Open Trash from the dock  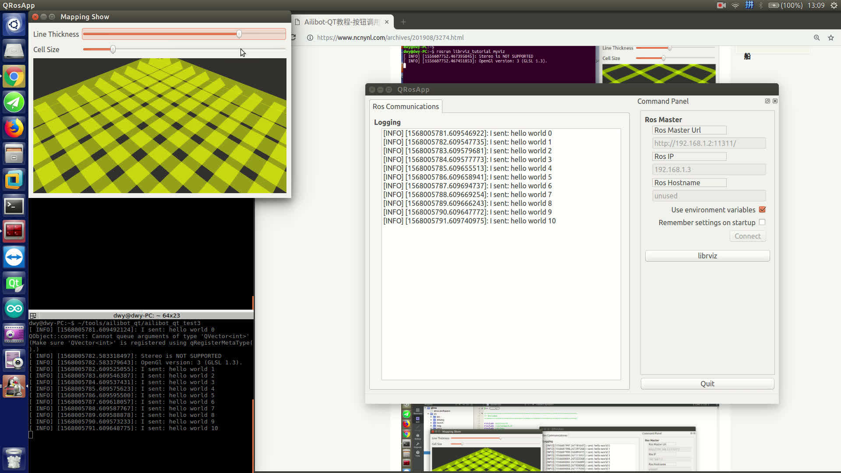coord(14,458)
